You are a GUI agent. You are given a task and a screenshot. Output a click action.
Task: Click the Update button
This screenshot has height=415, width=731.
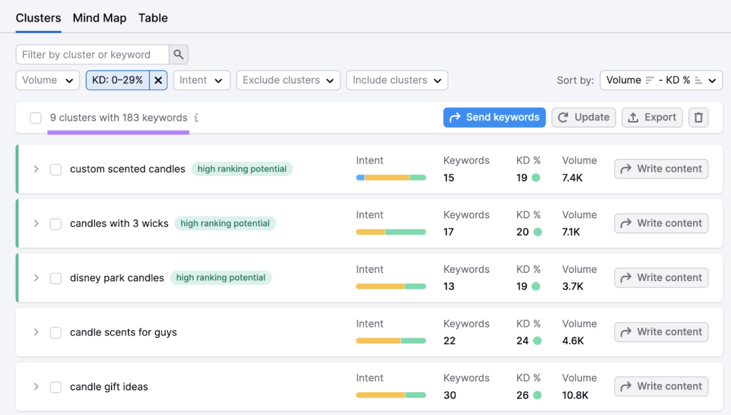point(583,118)
